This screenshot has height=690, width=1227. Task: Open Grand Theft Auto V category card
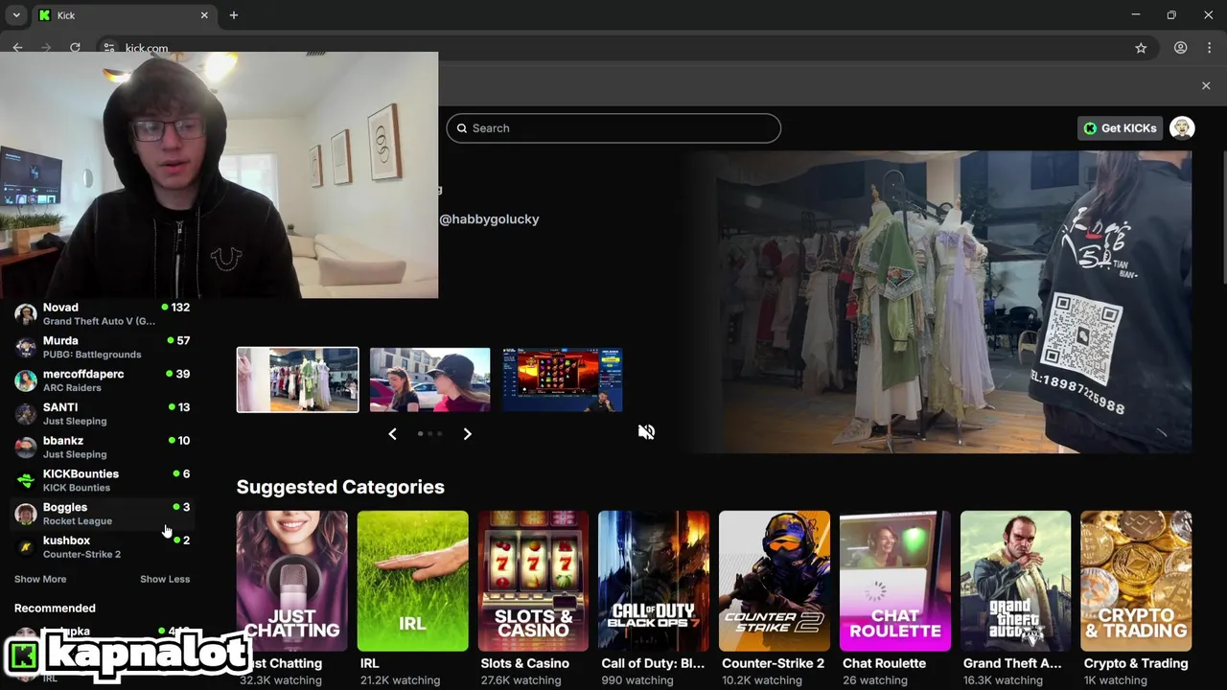coord(1015,581)
